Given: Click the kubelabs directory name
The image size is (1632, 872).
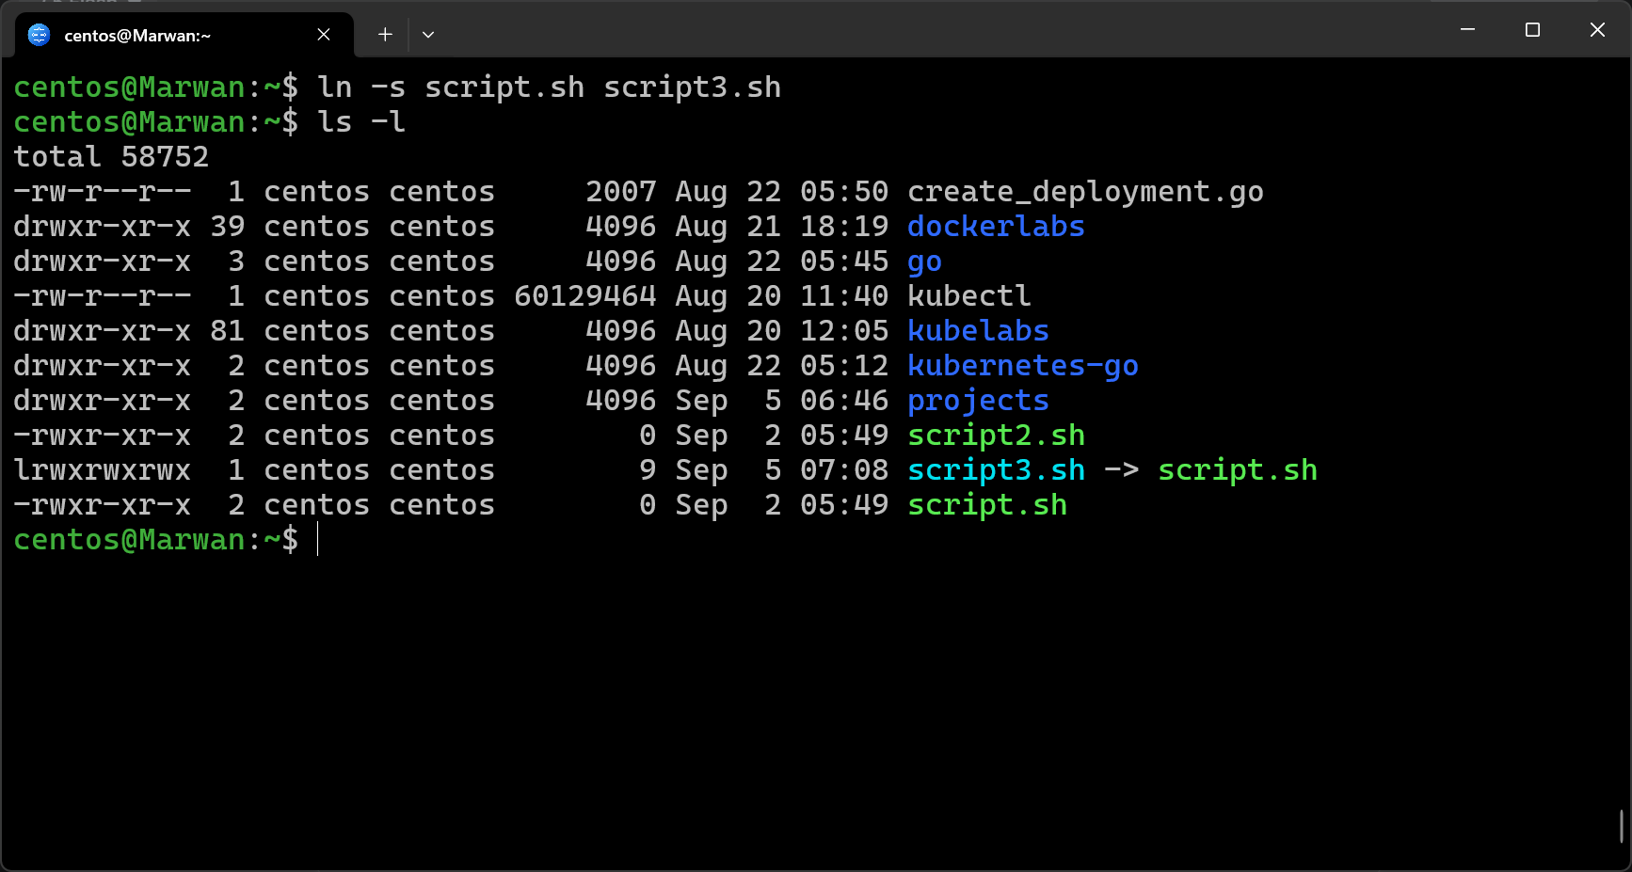Looking at the screenshot, I should click(x=978, y=331).
